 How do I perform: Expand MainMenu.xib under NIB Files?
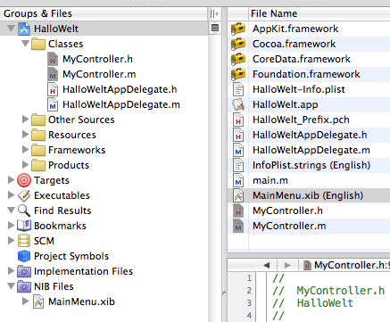(26, 301)
